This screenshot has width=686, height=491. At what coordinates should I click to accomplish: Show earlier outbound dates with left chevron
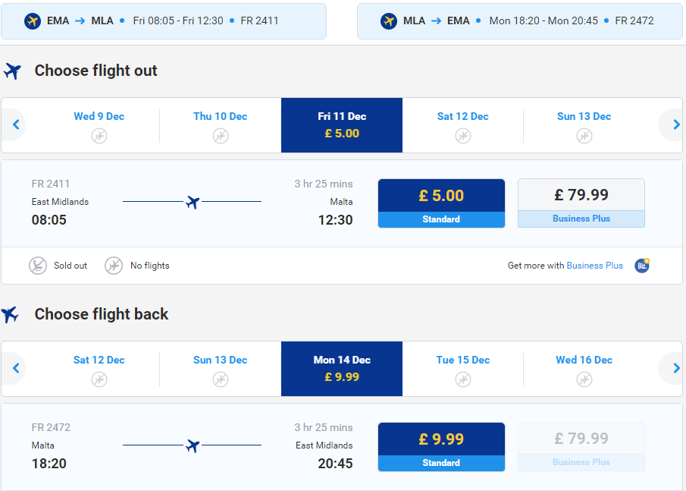pos(16,124)
